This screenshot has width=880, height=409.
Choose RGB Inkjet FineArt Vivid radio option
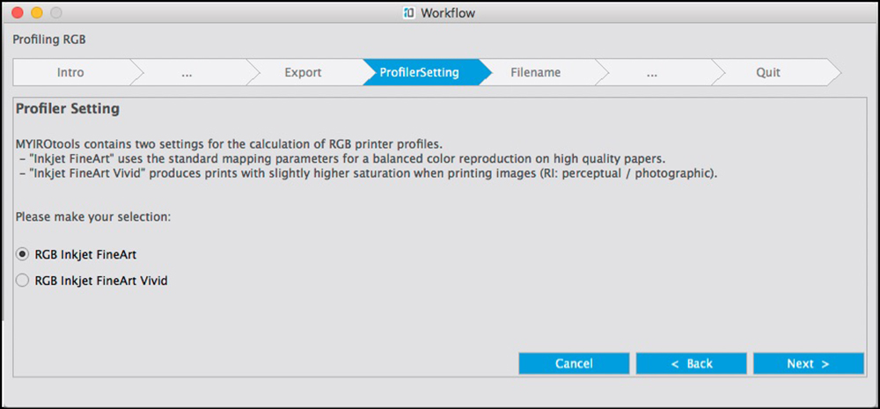(23, 281)
